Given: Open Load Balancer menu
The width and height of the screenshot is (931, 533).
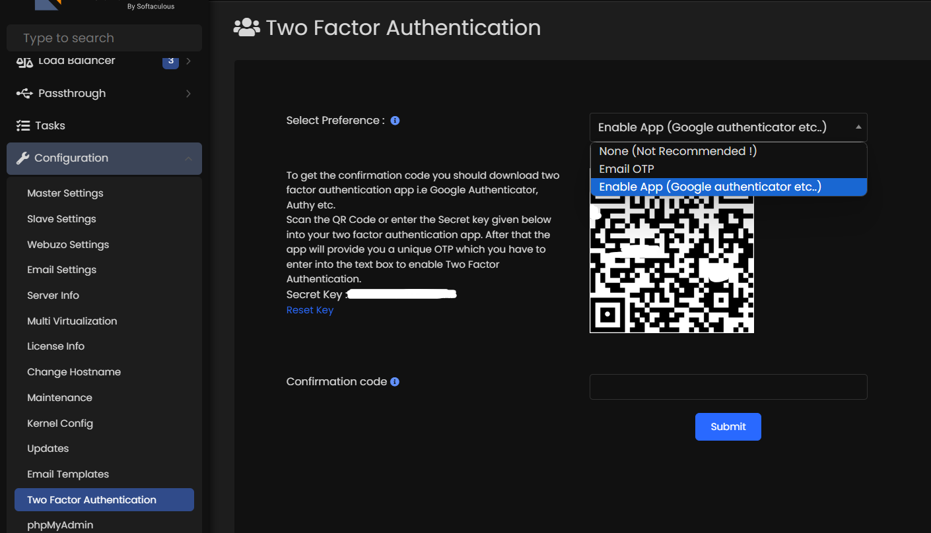Looking at the screenshot, I should pyautogui.click(x=104, y=61).
